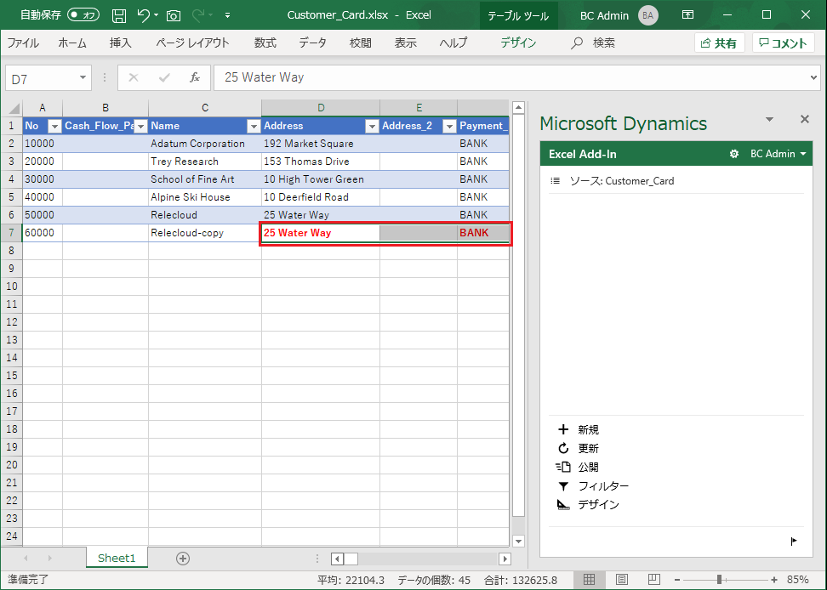Open the Cash_Flow column filter dropdown

(141, 126)
